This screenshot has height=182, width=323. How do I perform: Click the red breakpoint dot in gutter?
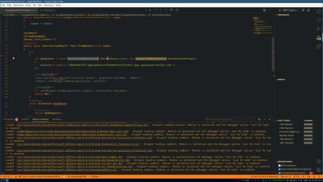[x=2, y=56]
